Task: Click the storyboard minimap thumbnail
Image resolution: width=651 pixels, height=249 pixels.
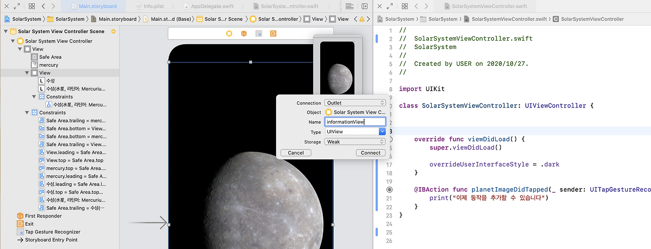Action: point(337,68)
